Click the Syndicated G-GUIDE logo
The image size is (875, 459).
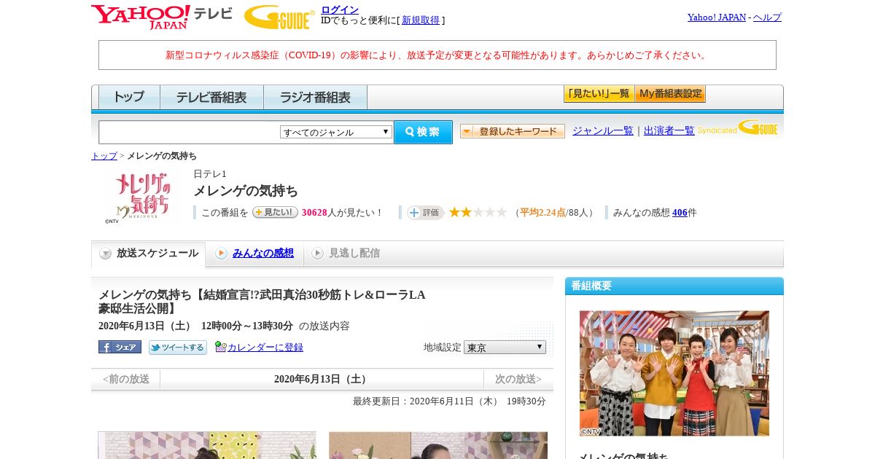pos(738,128)
